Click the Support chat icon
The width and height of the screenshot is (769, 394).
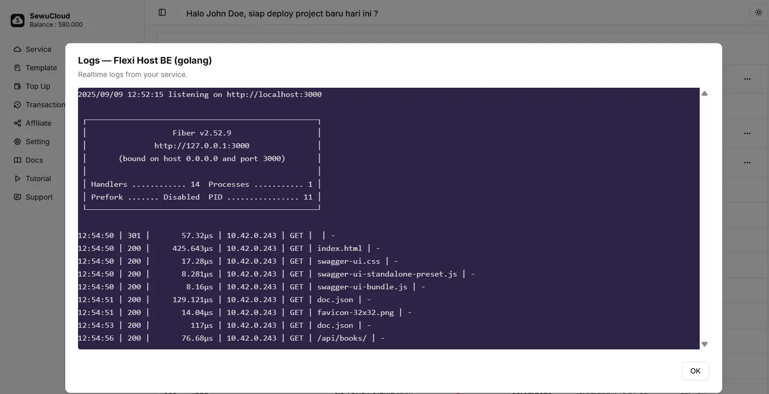click(x=17, y=197)
